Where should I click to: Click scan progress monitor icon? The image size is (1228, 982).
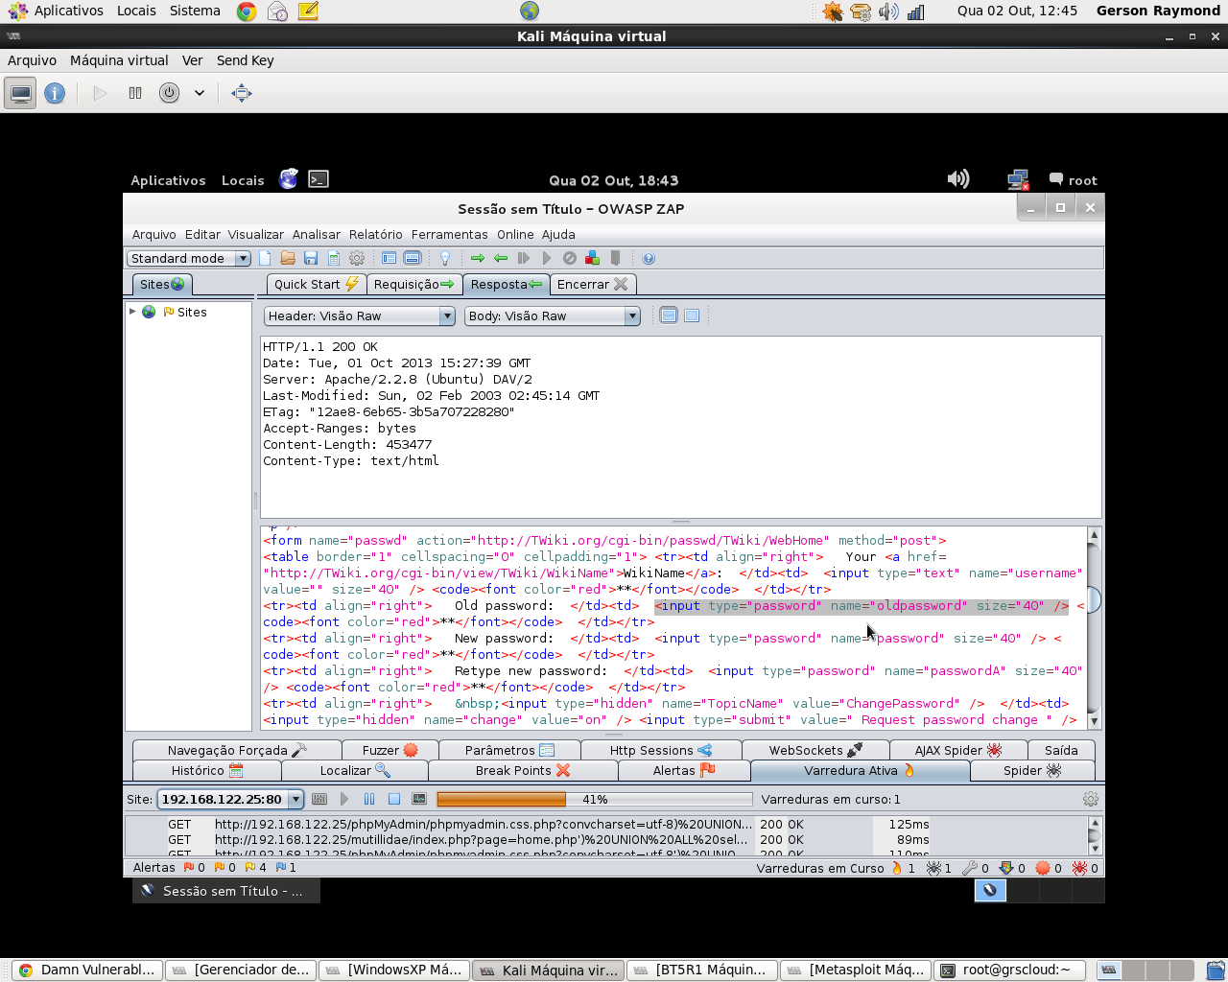[x=419, y=799]
